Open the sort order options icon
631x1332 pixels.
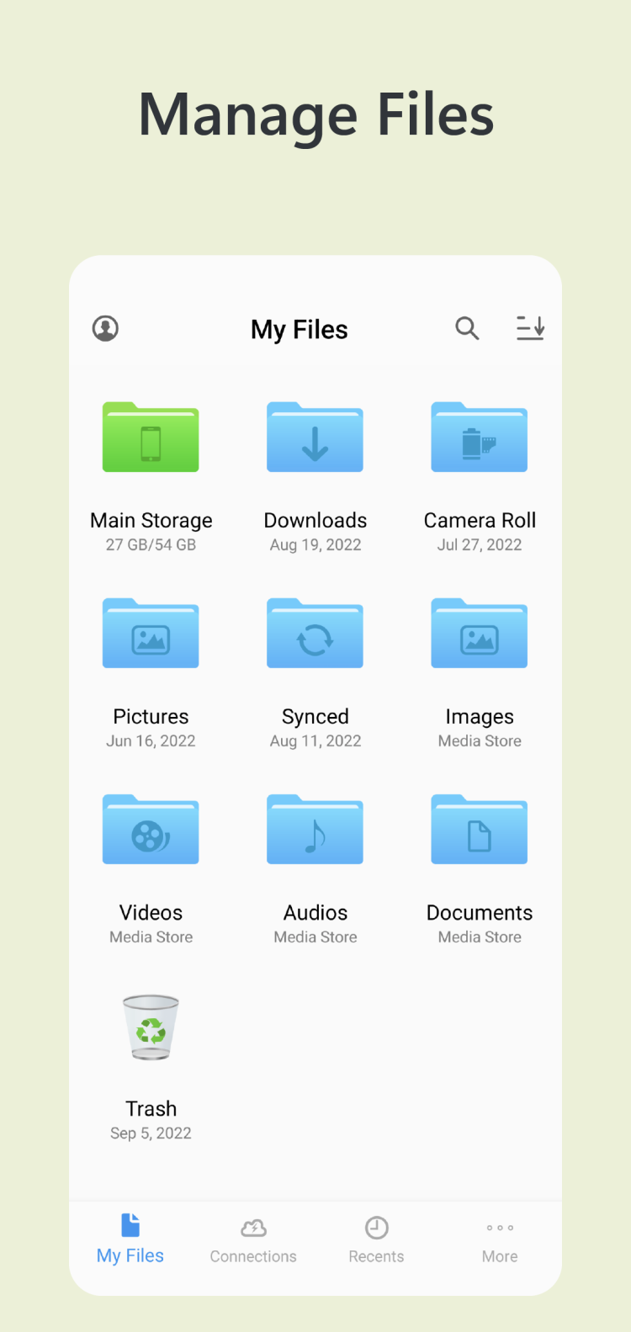[530, 328]
